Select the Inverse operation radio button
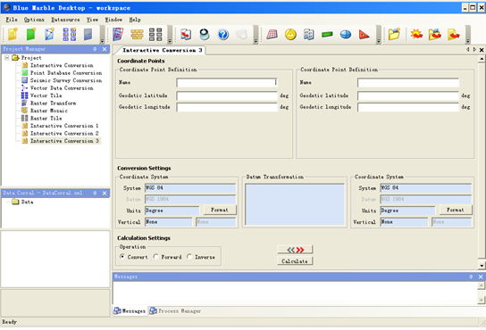 point(189,256)
